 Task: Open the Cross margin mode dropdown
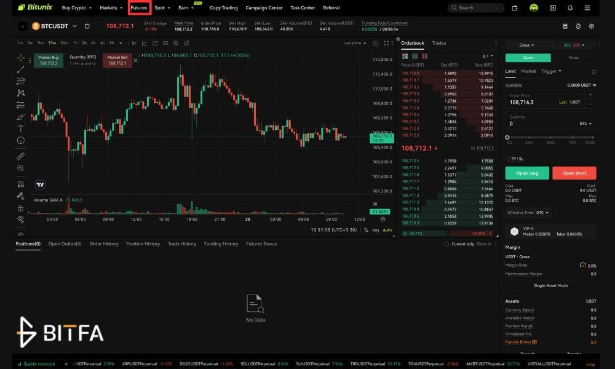(x=526, y=45)
